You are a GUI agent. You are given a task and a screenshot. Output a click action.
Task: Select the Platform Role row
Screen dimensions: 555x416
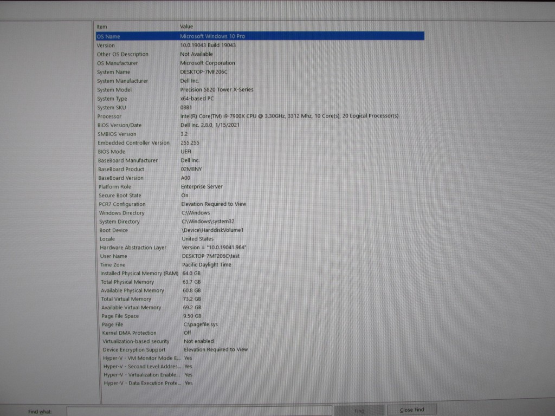[x=260, y=186]
